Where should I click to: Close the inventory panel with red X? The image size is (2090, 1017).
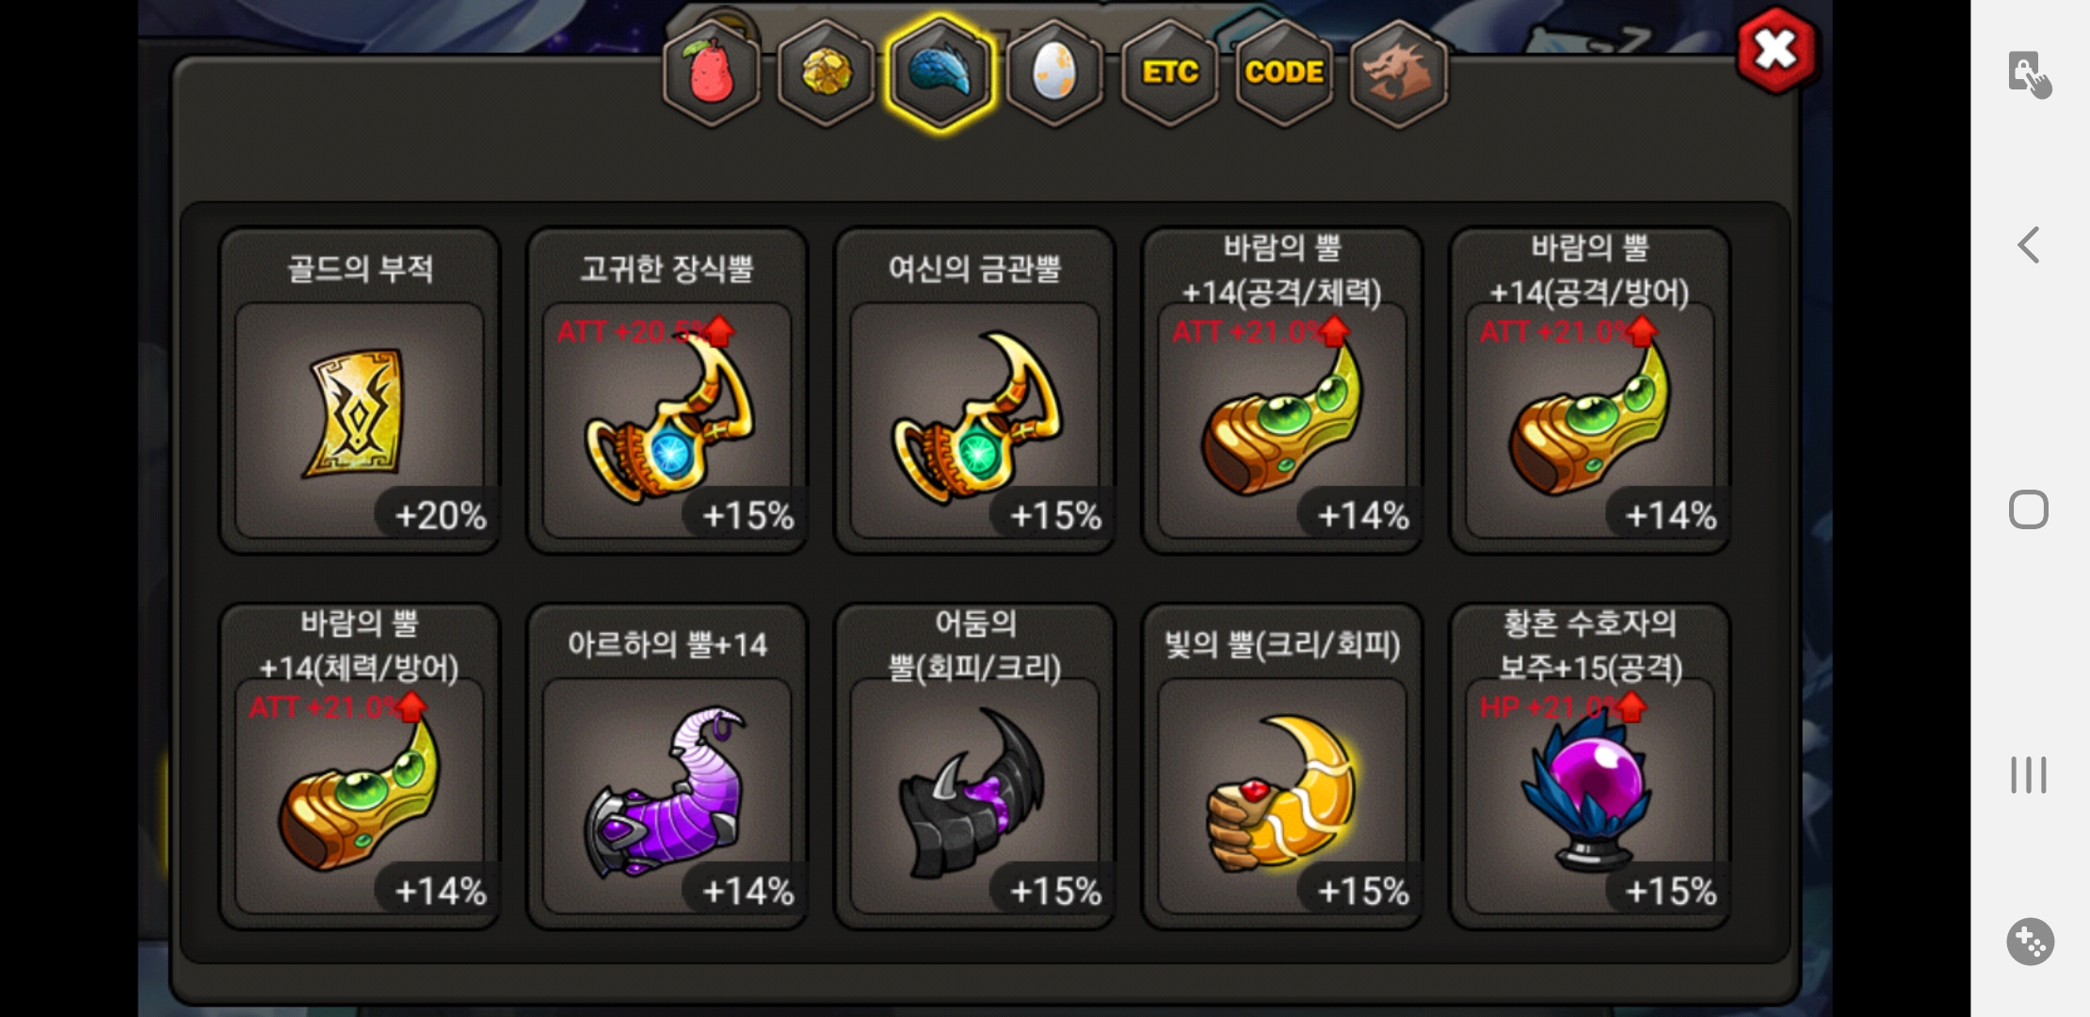(1776, 50)
